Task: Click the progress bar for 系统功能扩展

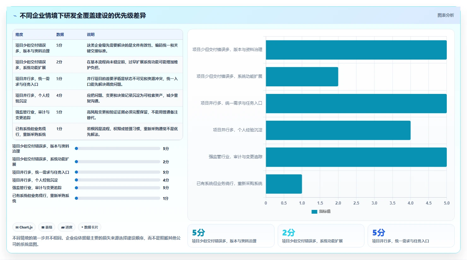Action: click(117, 162)
